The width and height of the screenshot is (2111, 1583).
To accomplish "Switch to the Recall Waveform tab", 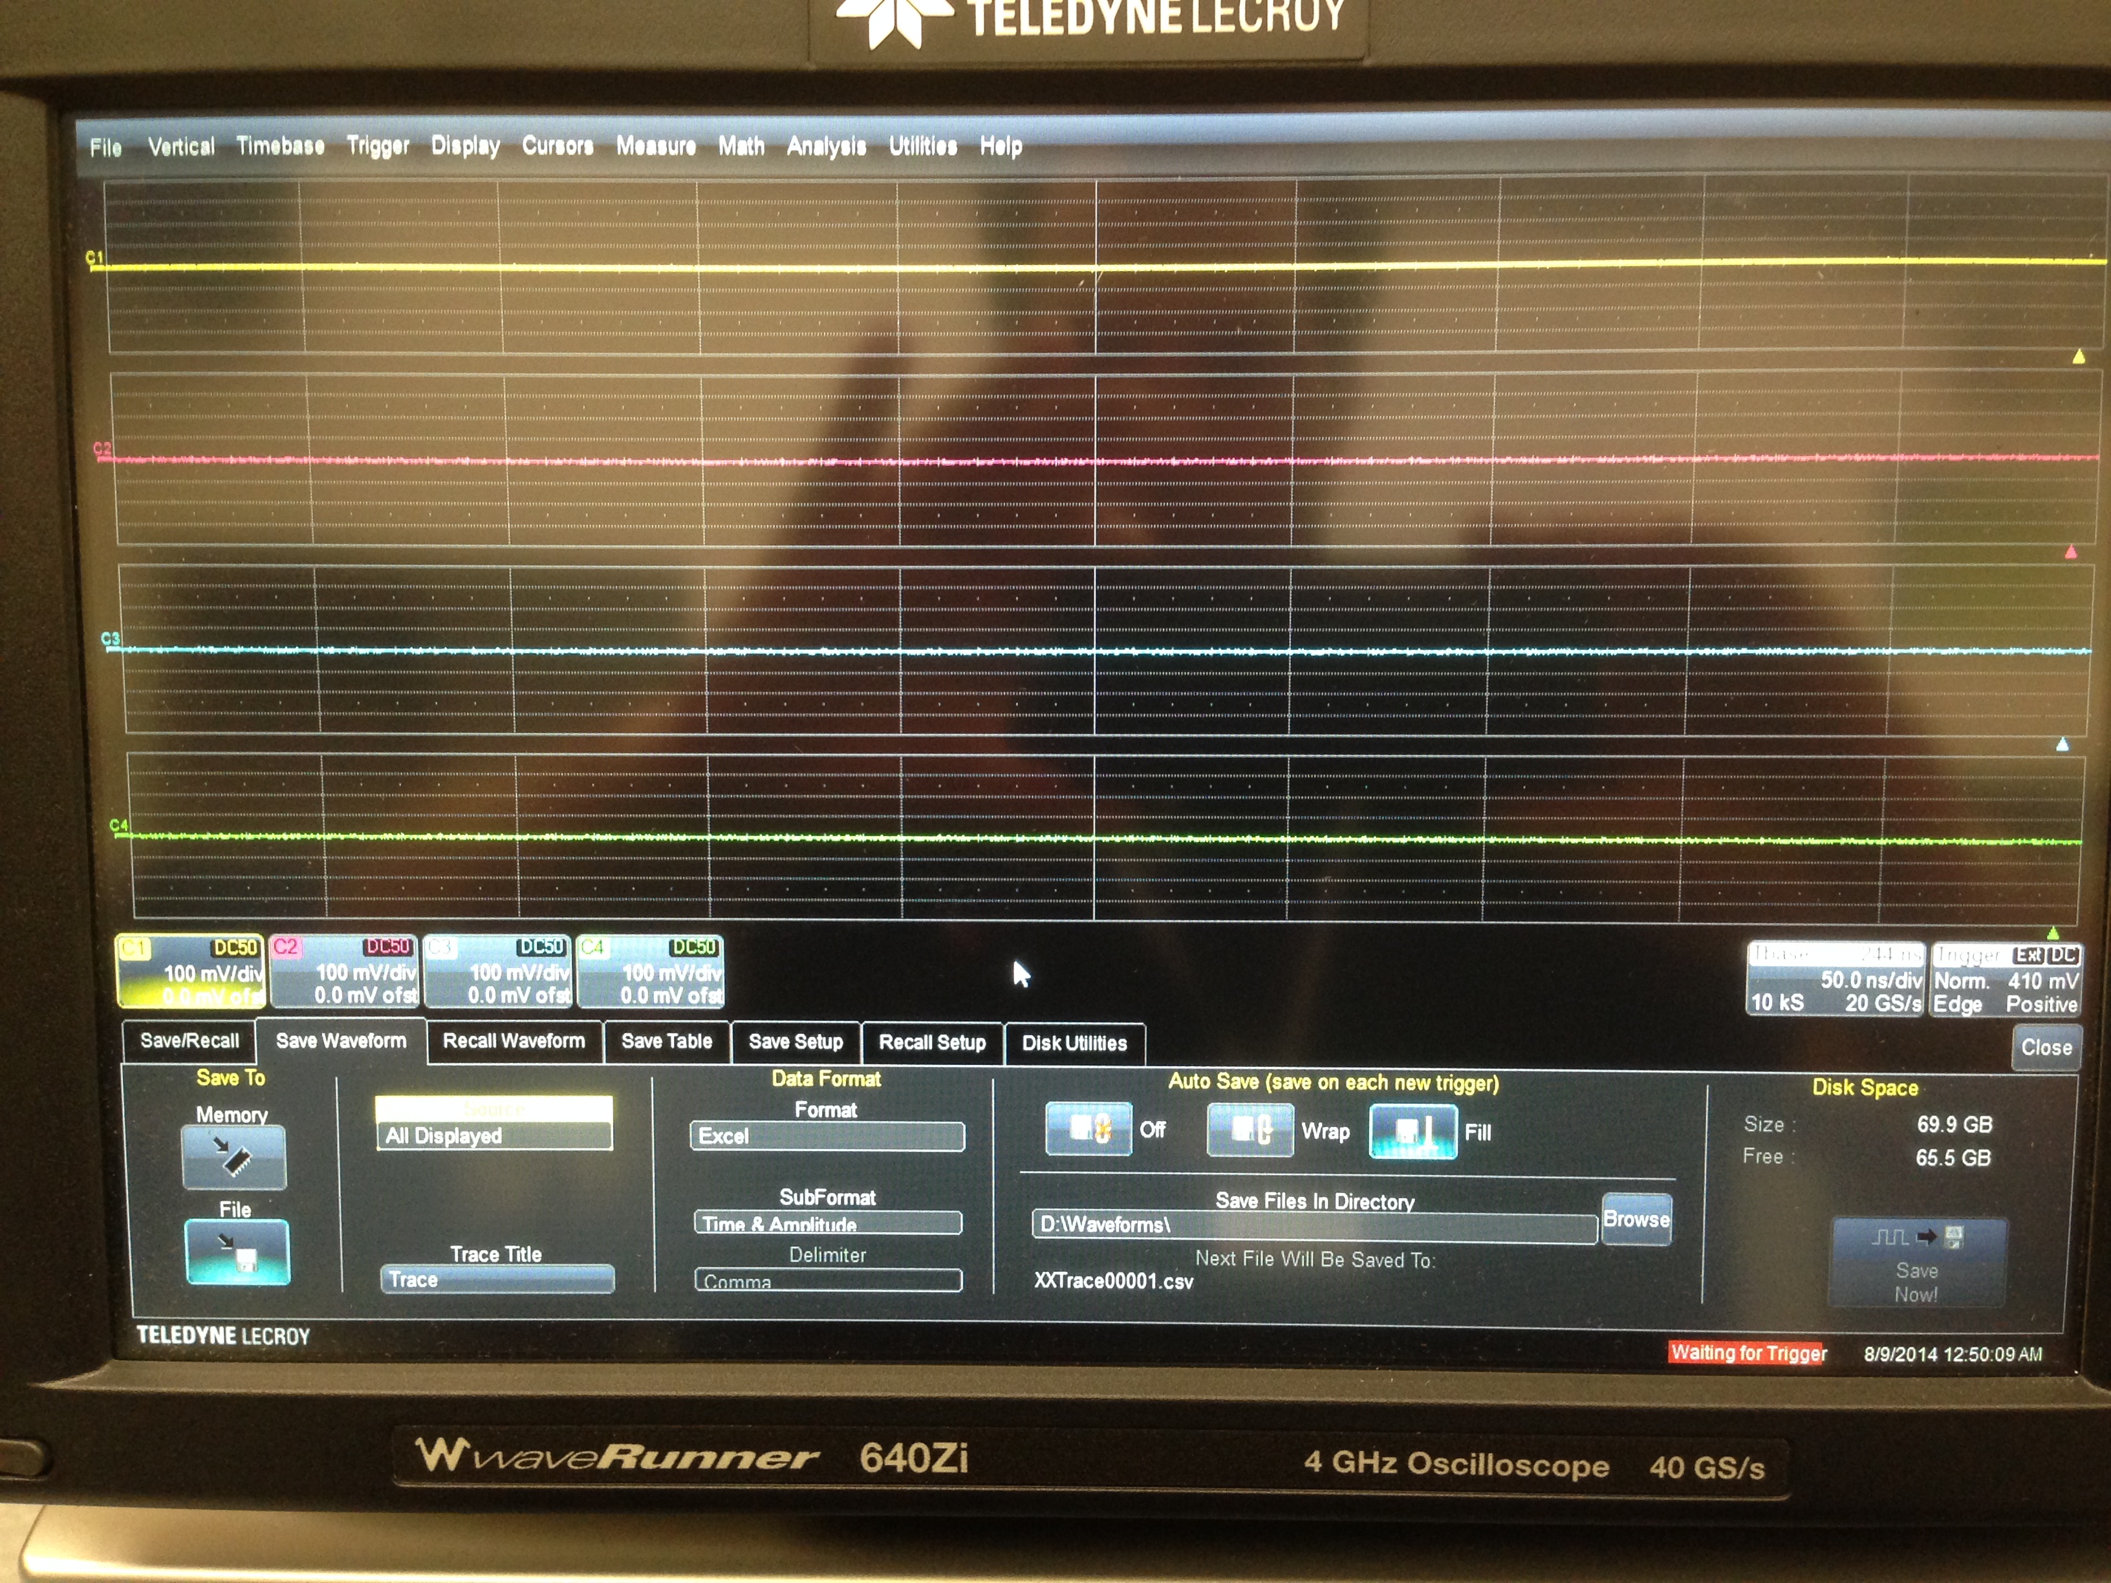I will 514,1041.
